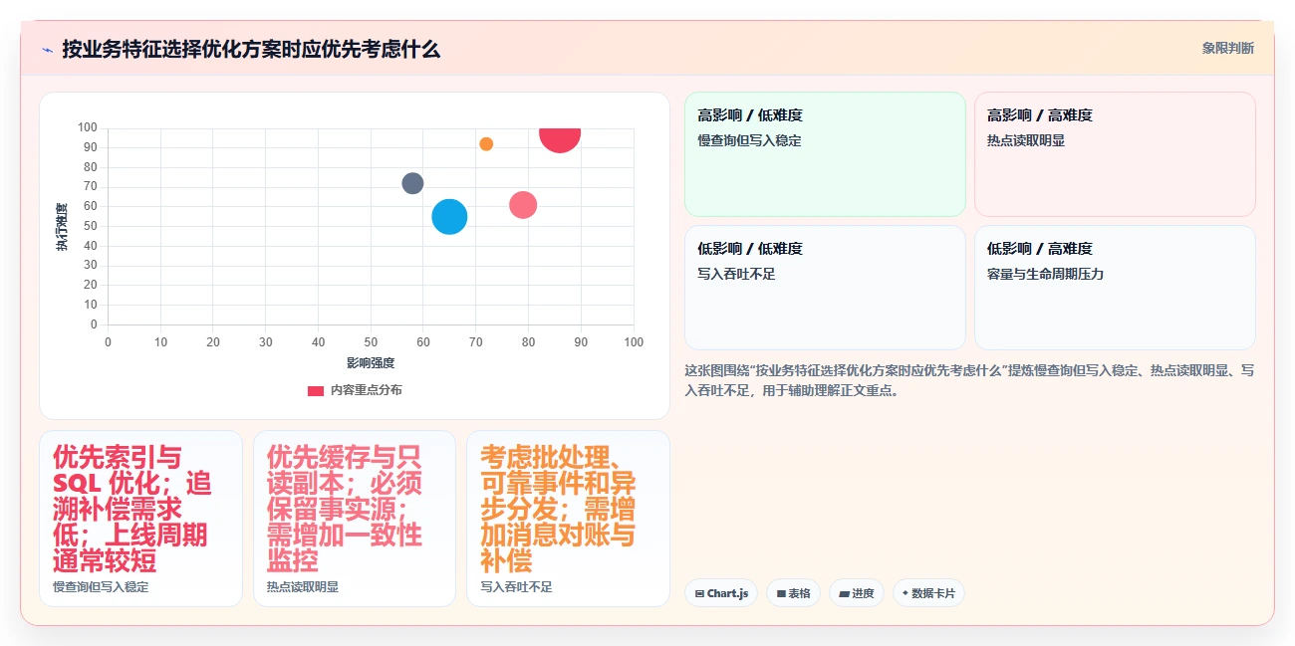The height and width of the screenshot is (646, 1295).
Task: Click the lightning icon beside the title
Action: (47, 49)
